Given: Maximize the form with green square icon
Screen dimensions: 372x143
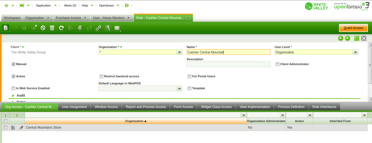Looking at the screenshot, I should click(x=356, y=38).
